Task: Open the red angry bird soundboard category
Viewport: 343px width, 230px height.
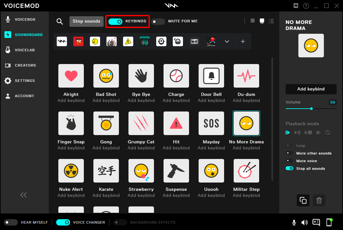Action: 78,41
